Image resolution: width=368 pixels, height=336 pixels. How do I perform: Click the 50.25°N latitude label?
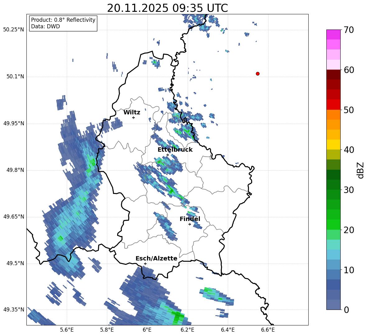[14, 30]
